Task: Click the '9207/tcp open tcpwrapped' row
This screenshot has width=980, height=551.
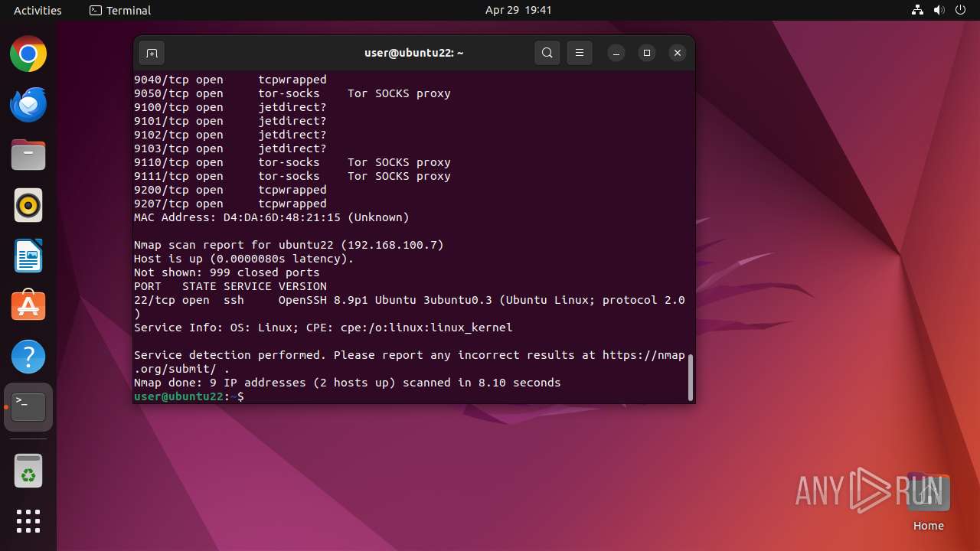Action: (230, 204)
